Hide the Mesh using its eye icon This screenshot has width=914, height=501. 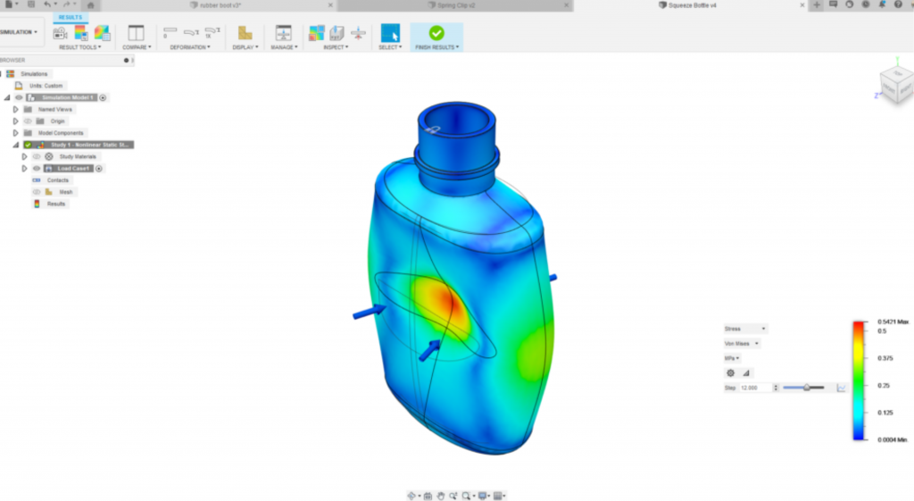click(37, 192)
